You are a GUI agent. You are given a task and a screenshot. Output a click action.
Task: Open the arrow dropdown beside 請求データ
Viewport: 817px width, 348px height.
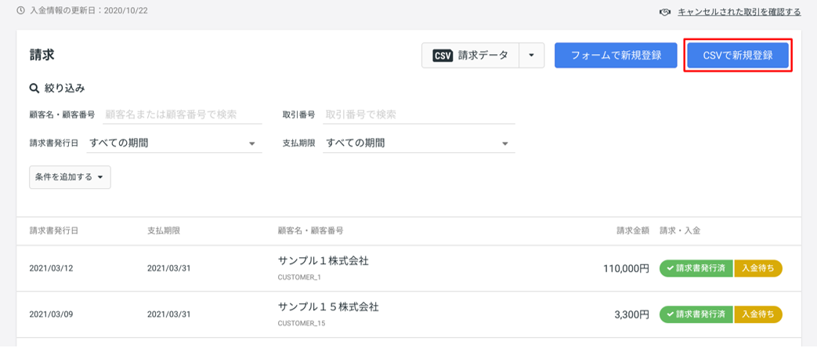point(531,56)
